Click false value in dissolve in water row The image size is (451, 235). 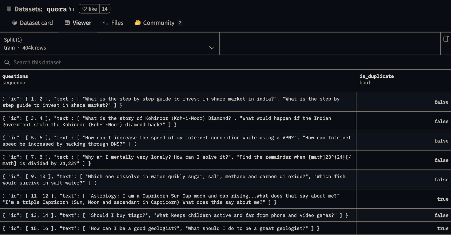pos(441,180)
